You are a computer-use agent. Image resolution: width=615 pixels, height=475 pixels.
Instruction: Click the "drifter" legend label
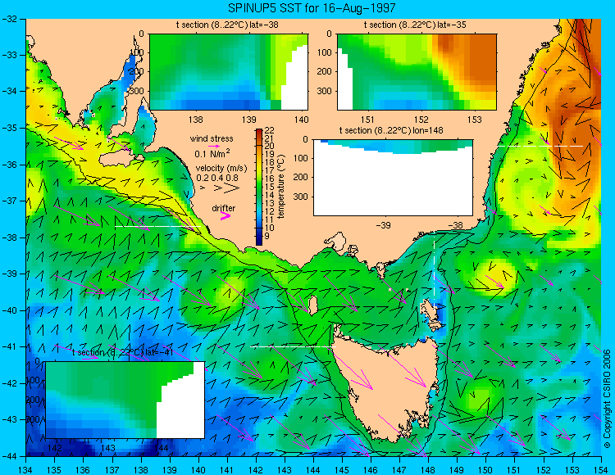(224, 208)
